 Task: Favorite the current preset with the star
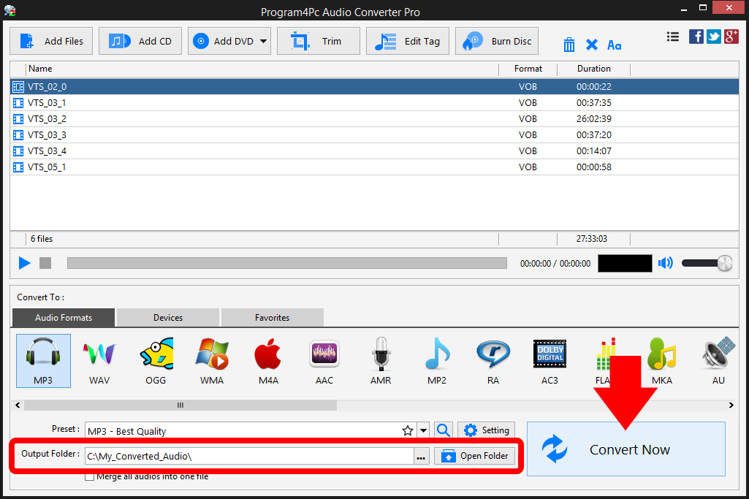point(408,430)
